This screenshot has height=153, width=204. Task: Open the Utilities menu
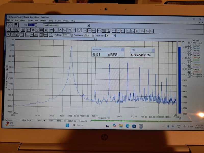[x=43, y=21]
